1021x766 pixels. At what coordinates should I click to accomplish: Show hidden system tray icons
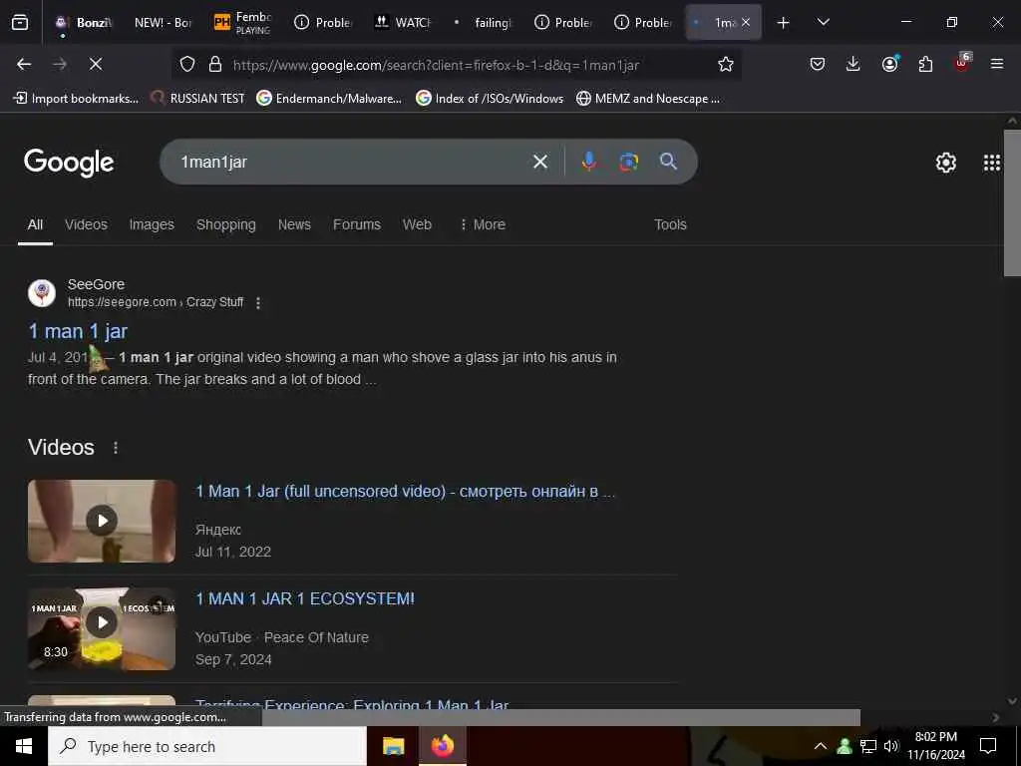point(821,746)
